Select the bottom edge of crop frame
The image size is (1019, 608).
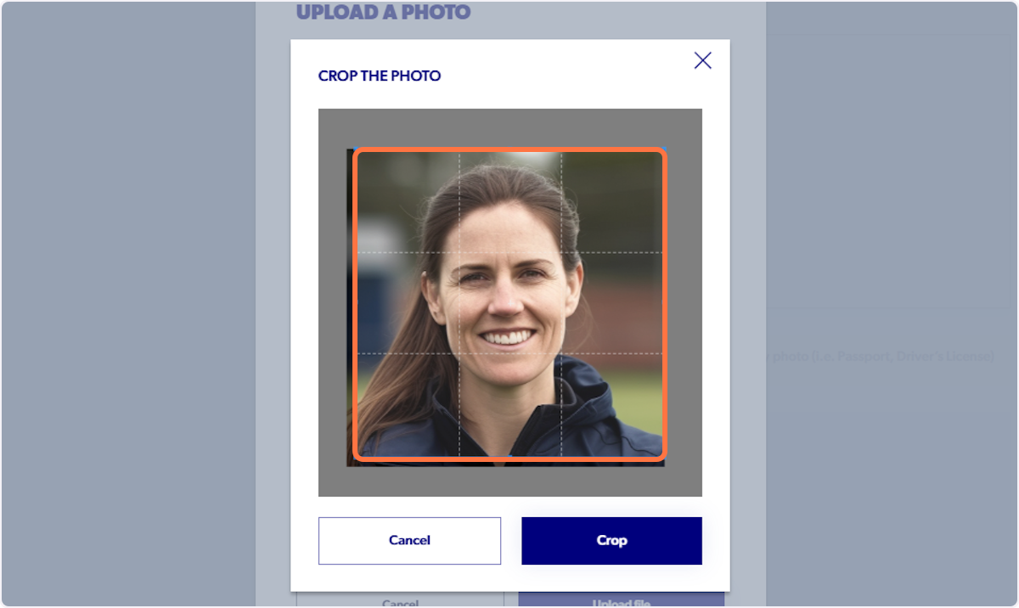coord(509,458)
